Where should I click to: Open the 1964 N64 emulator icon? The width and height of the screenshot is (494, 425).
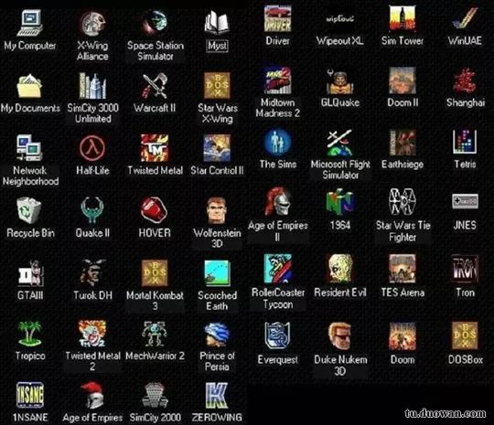[340, 202]
